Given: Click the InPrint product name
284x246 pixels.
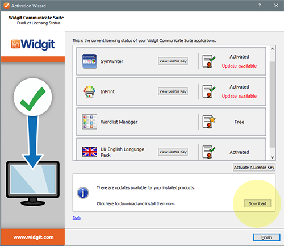Looking at the screenshot, I should click(107, 91).
